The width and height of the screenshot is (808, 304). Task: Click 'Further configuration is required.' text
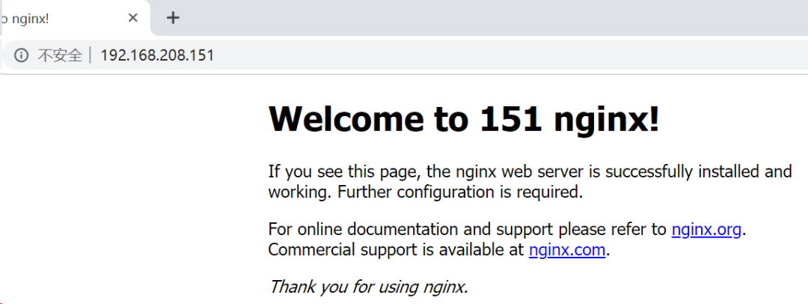click(x=460, y=192)
